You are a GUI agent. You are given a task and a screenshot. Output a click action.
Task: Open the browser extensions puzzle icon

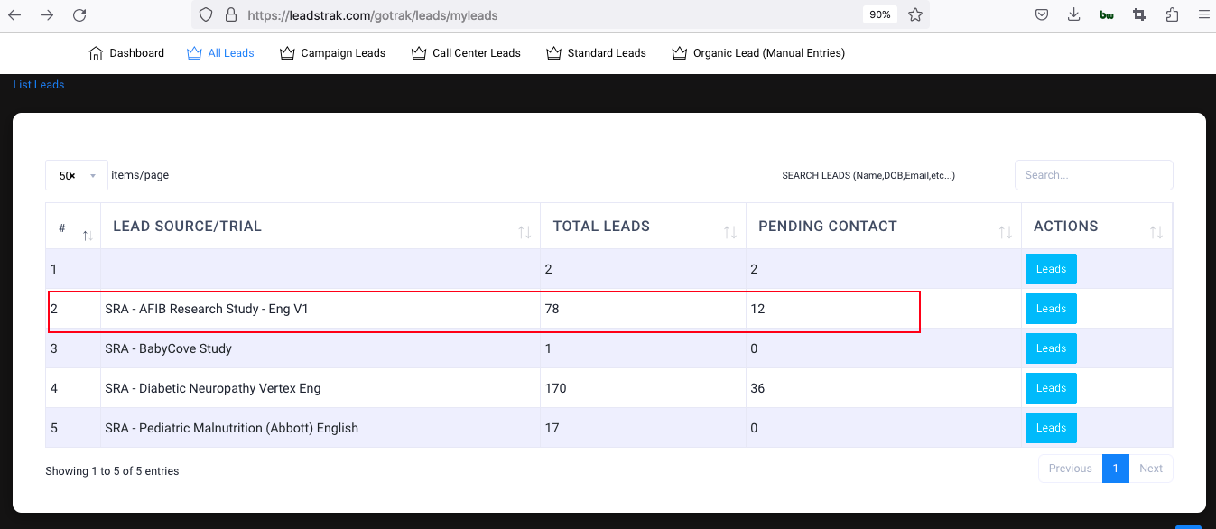point(1172,14)
